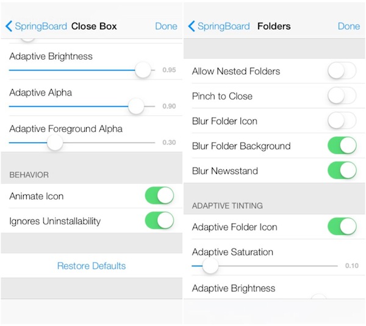Tap back chevron in Close Box panel
366x326 pixels.
(9, 26)
